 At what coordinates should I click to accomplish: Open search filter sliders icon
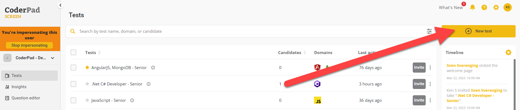point(429,31)
